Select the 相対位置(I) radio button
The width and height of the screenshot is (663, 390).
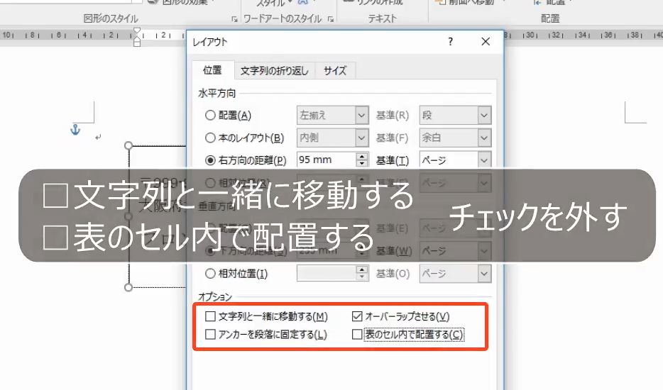coord(210,274)
